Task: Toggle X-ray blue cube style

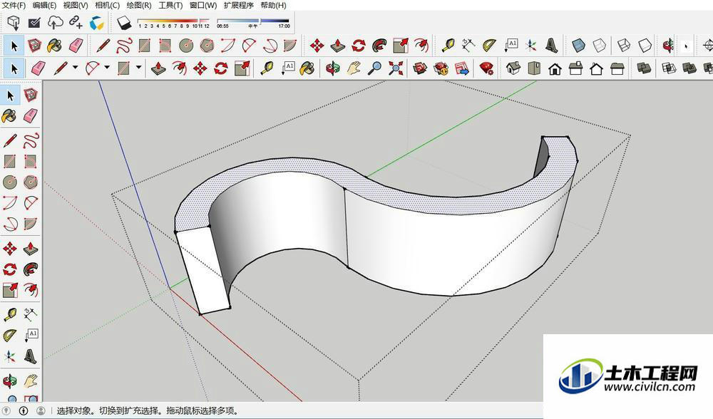Action: [579, 45]
